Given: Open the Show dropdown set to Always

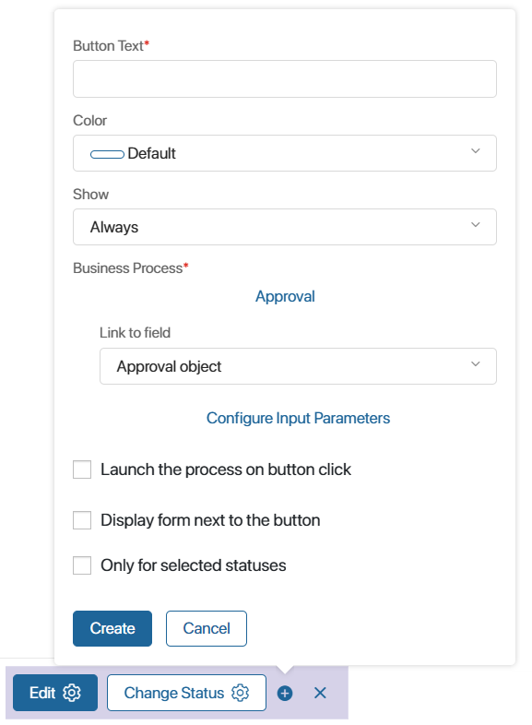Looking at the screenshot, I should (285, 227).
